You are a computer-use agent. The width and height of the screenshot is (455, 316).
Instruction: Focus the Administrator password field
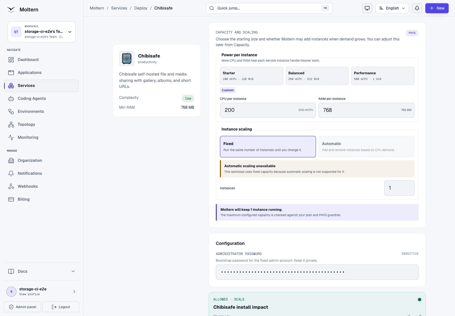tap(317, 272)
